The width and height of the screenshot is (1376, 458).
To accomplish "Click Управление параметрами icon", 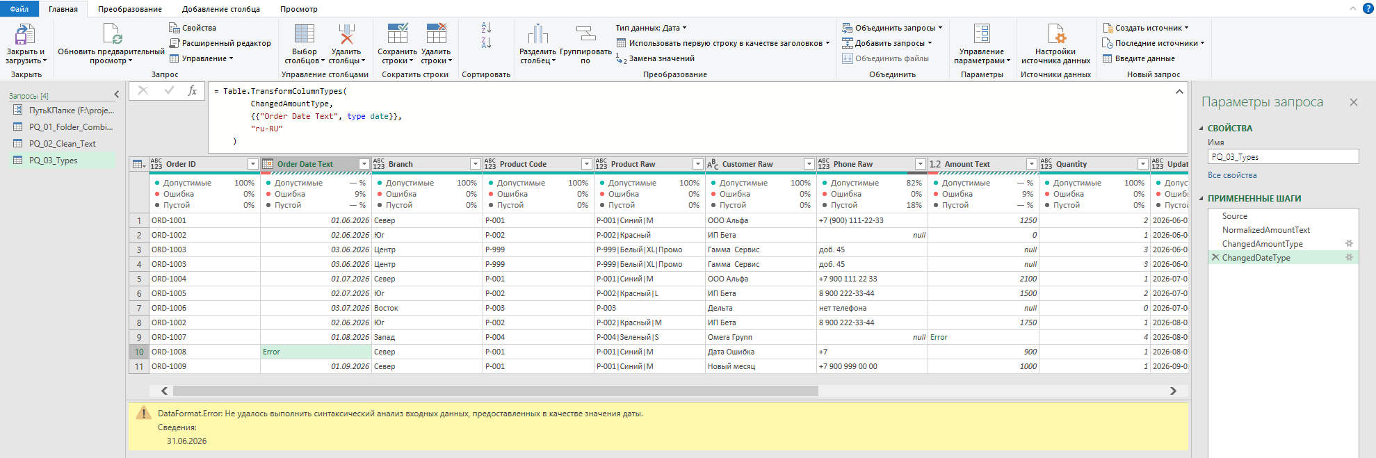I will click(x=982, y=34).
